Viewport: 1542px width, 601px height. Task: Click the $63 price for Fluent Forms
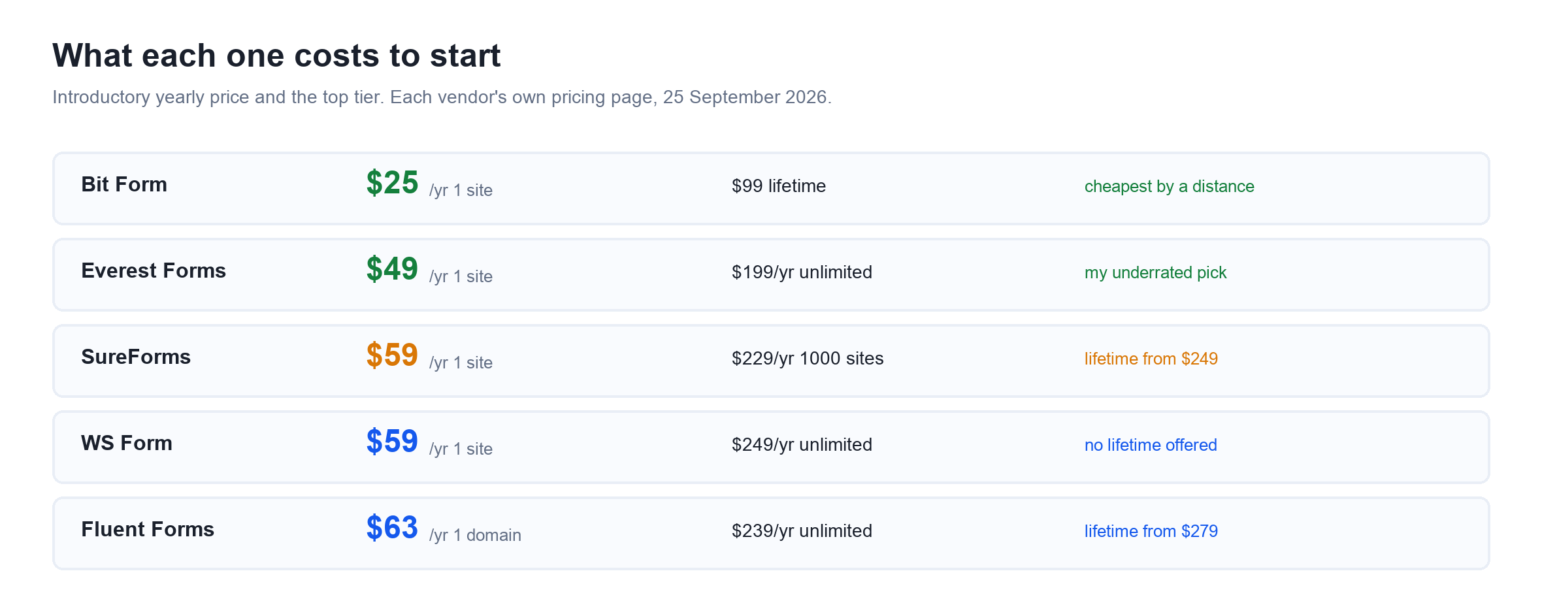pos(392,528)
